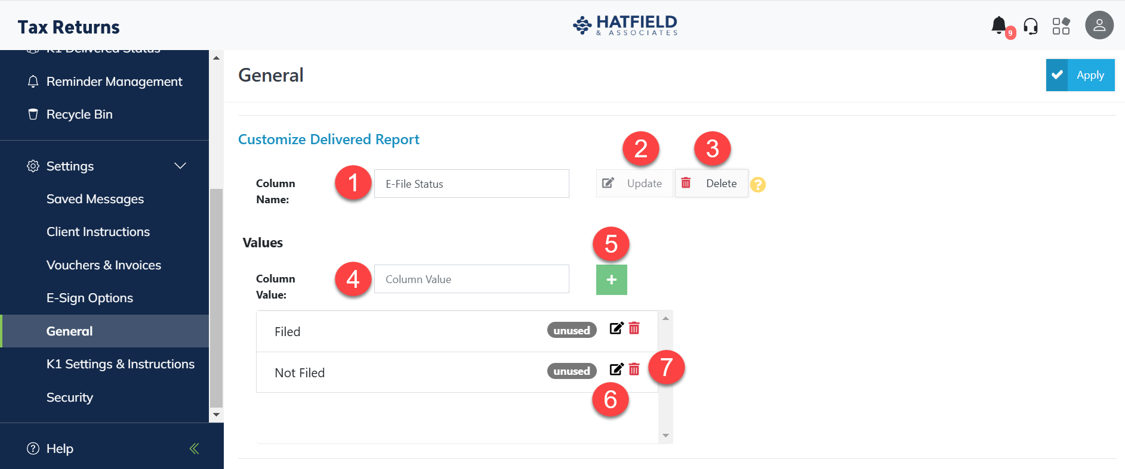
Task: Click the sidebar scrollbar down arrow
Action: click(x=216, y=415)
